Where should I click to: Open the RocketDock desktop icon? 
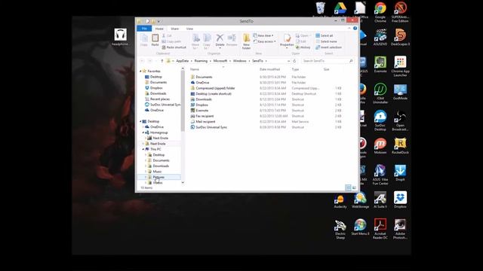tap(400, 146)
